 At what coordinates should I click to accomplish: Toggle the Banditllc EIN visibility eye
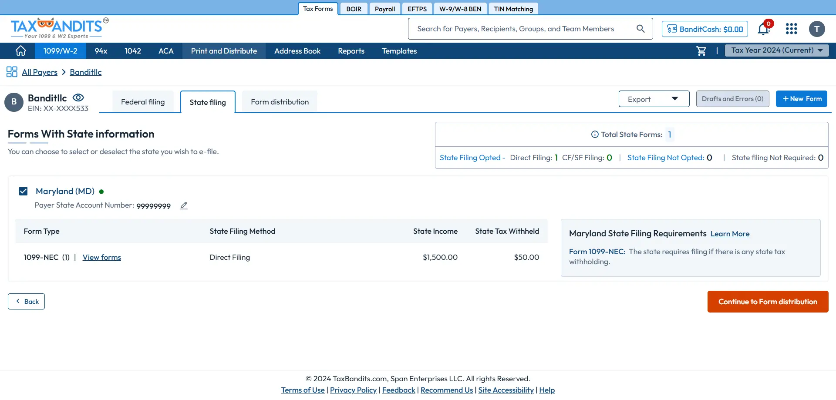click(78, 97)
